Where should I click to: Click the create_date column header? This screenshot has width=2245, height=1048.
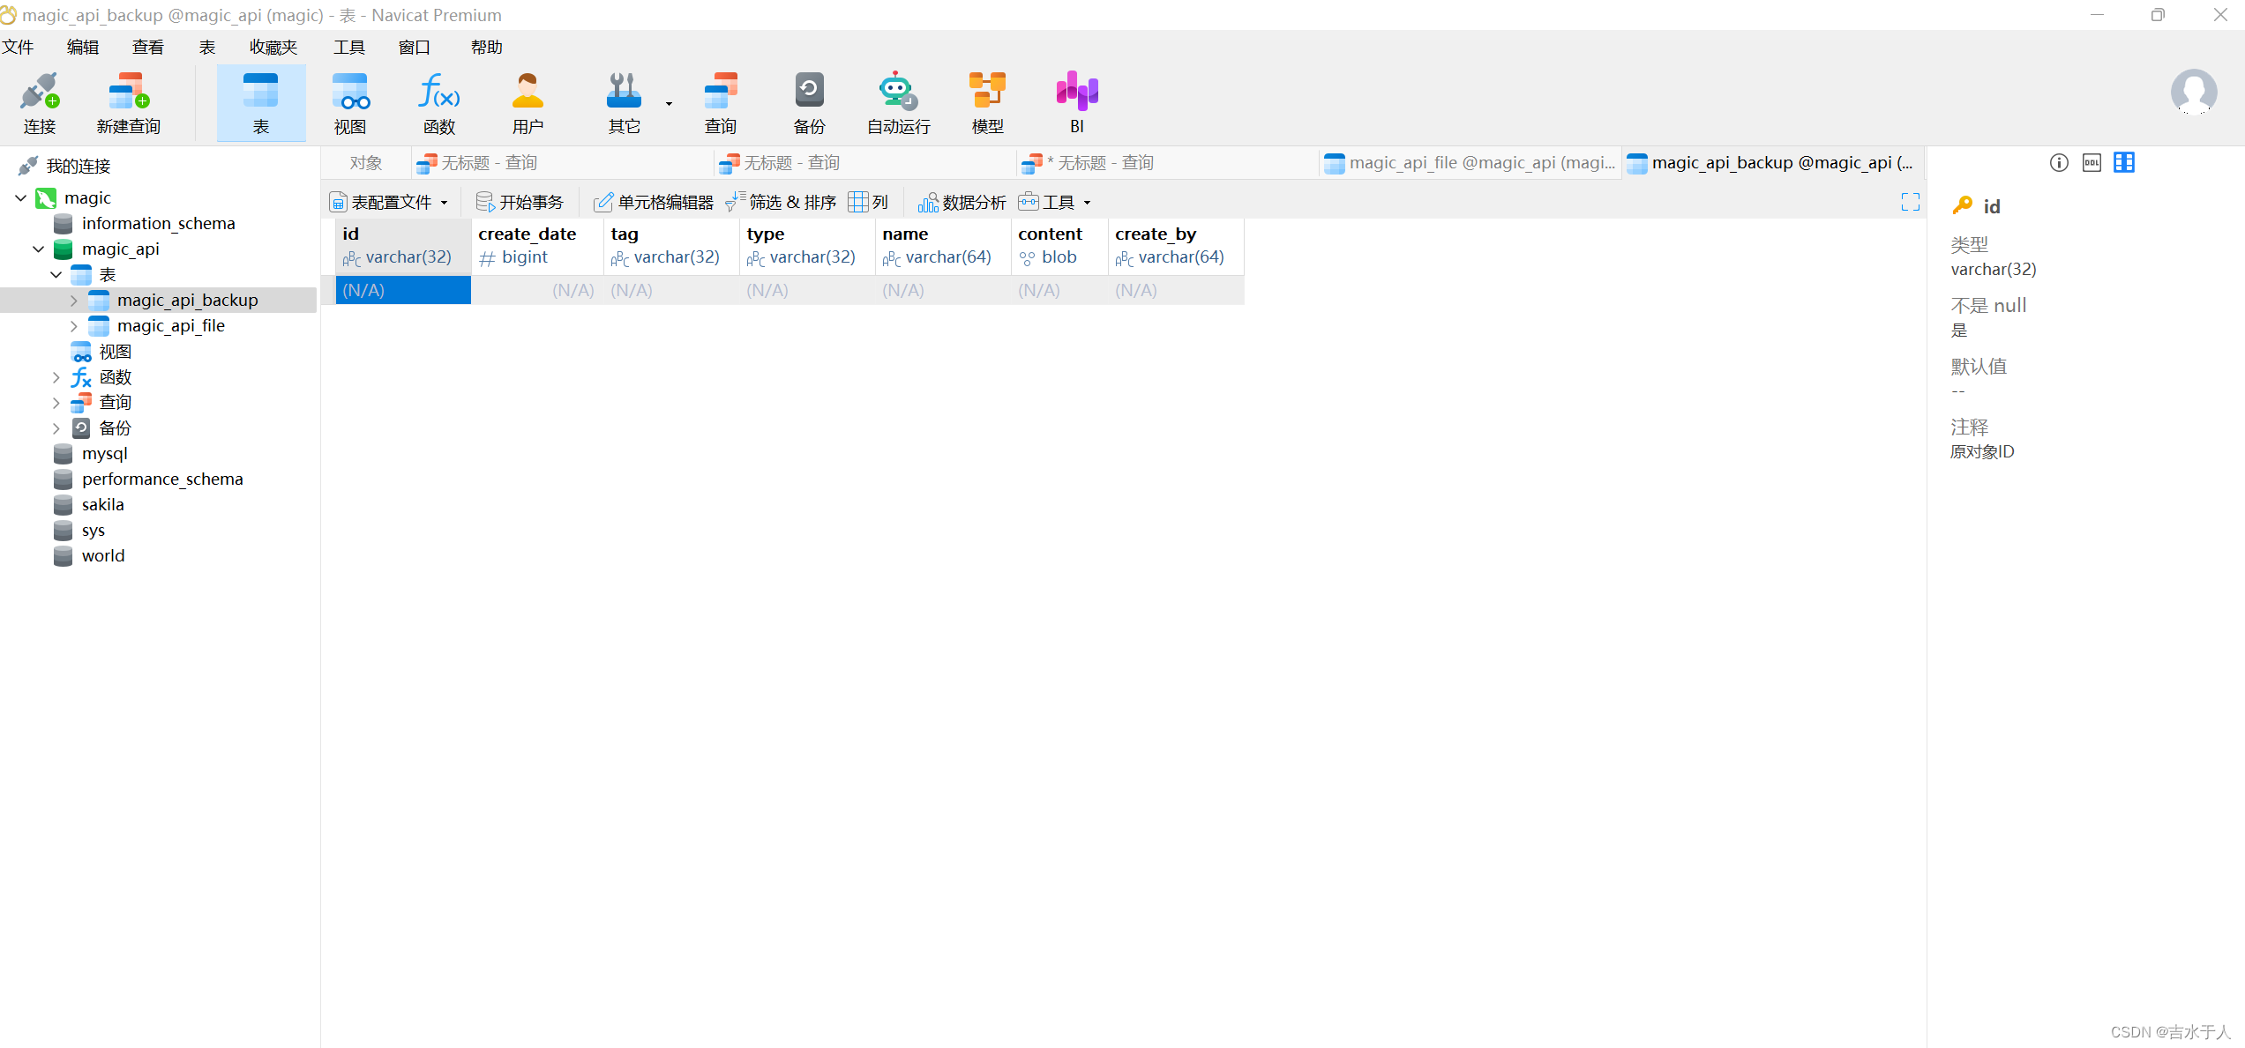(x=527, y=234)
